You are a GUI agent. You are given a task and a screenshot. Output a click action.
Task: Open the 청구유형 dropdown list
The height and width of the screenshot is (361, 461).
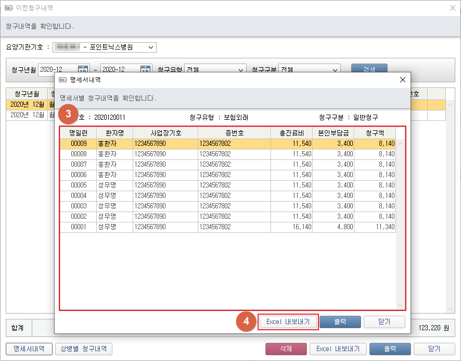[241, 70]
